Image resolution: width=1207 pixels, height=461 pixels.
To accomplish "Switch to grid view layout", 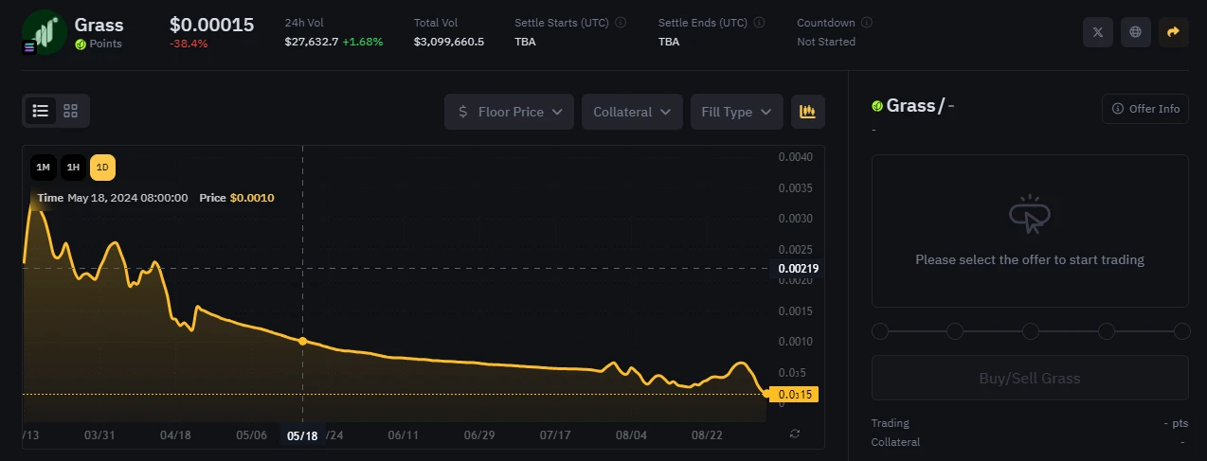I will pos(71,111).
